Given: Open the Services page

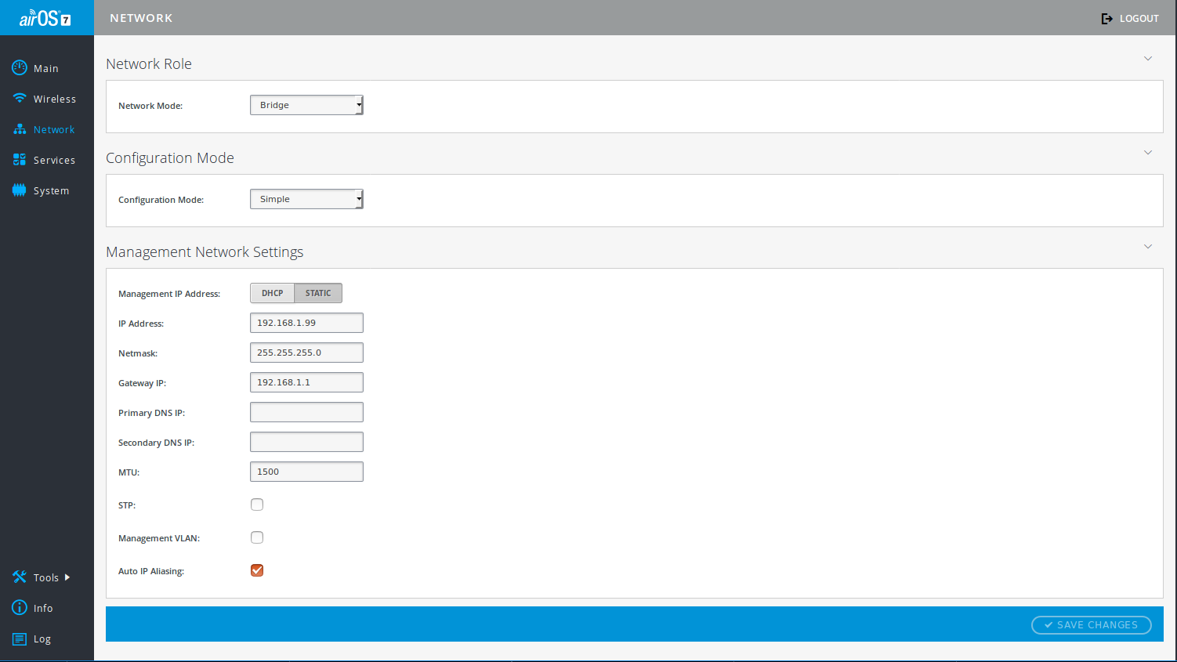Looking at the screenshot, I should pyautogui.click(x=55, y=161).
